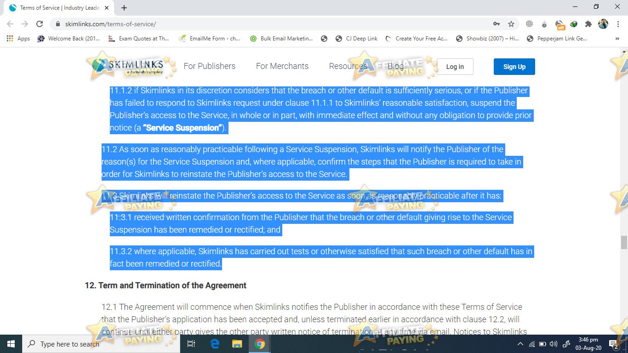Open the 'Pepperjam Link Ge...' bookmark
This screenshot has width=628, height=353.
click(557, 39)
